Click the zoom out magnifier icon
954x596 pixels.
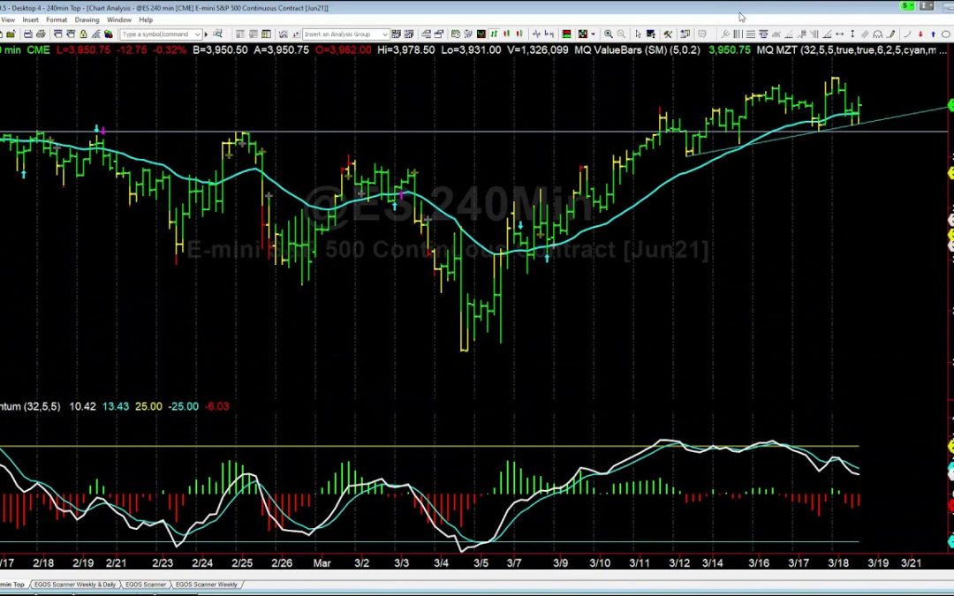(x=622, y=34)
